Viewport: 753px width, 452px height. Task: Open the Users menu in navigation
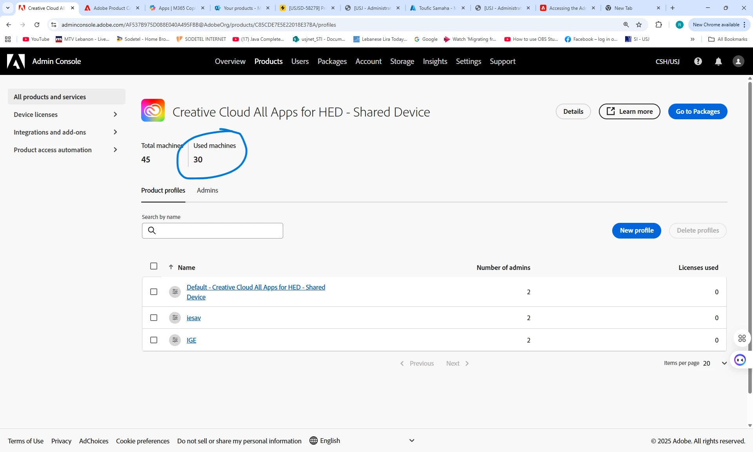pyautogui.click(x=300, y=61)
